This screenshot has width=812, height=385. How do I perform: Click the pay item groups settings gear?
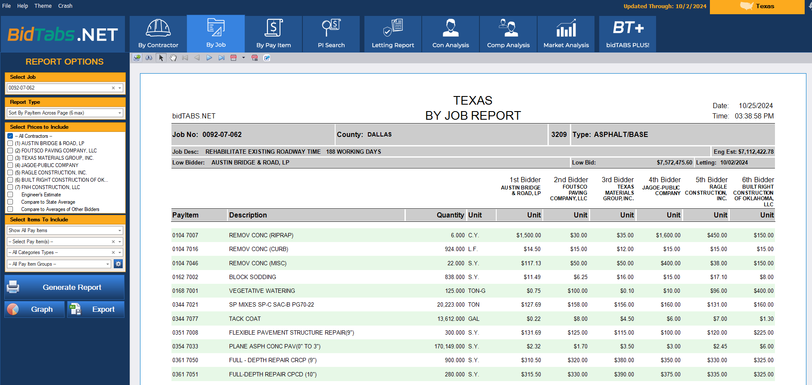click(x=118, y=264)
